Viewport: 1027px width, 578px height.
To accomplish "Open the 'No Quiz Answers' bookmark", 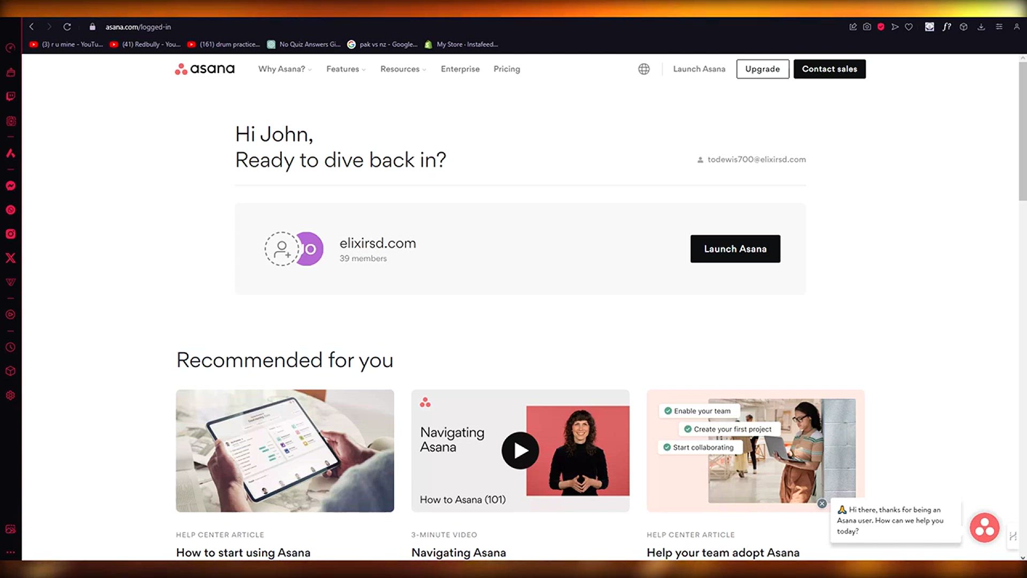I will pyautogui.click(x=304, y=44).
